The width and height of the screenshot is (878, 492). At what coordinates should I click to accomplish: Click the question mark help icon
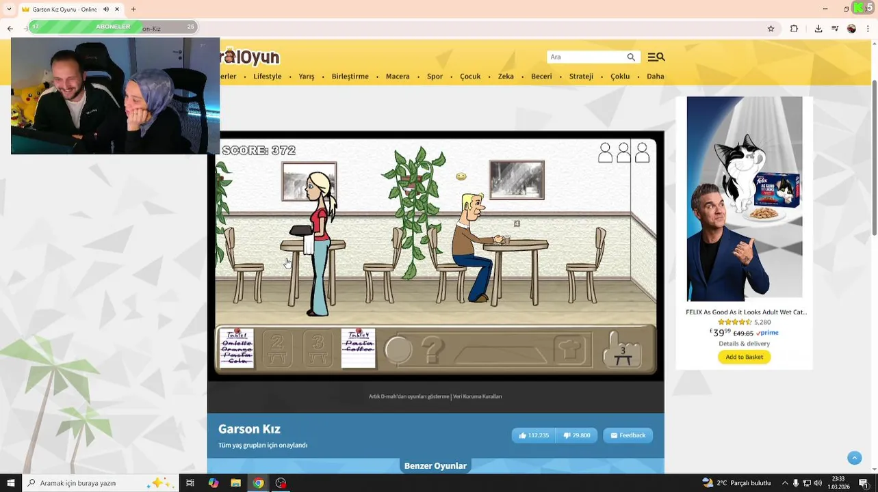pyautogui.click(x=432, y=350)
